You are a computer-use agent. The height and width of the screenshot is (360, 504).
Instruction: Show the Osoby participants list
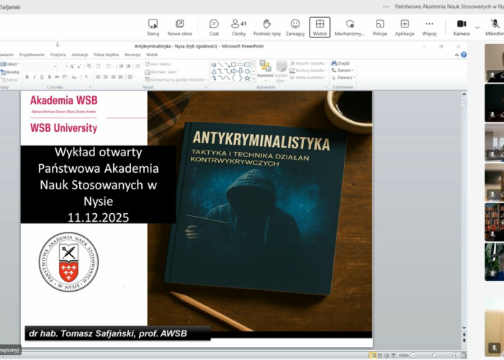pos(238,27)
